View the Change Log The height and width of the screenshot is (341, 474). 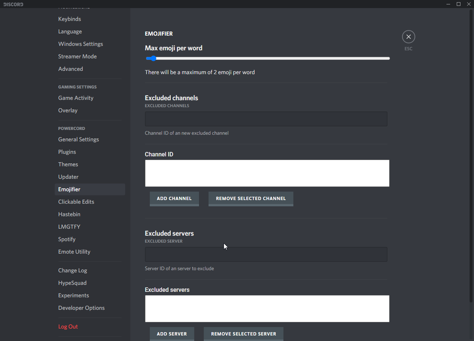(x=90, y=271)
